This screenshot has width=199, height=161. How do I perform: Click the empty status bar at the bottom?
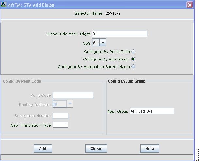97,157
